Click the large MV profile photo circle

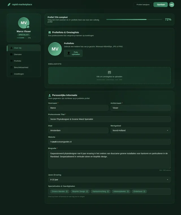[x=55, y=49]
